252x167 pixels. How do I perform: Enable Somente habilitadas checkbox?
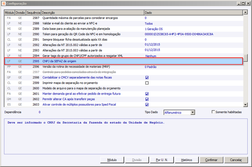click(213, 112)
